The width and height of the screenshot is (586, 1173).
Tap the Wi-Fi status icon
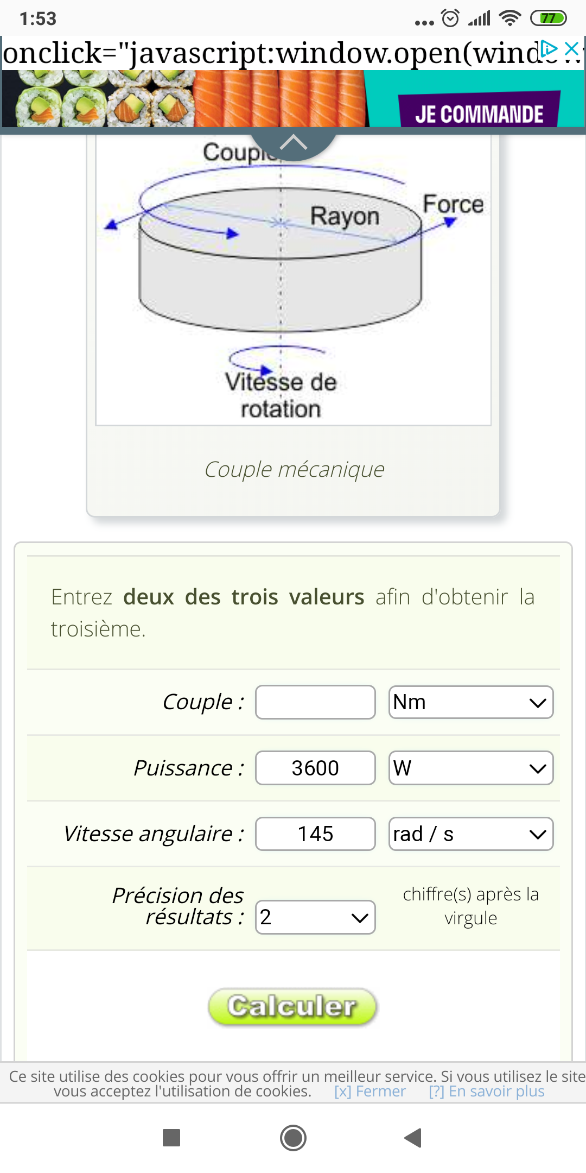(x=509, y=18)
